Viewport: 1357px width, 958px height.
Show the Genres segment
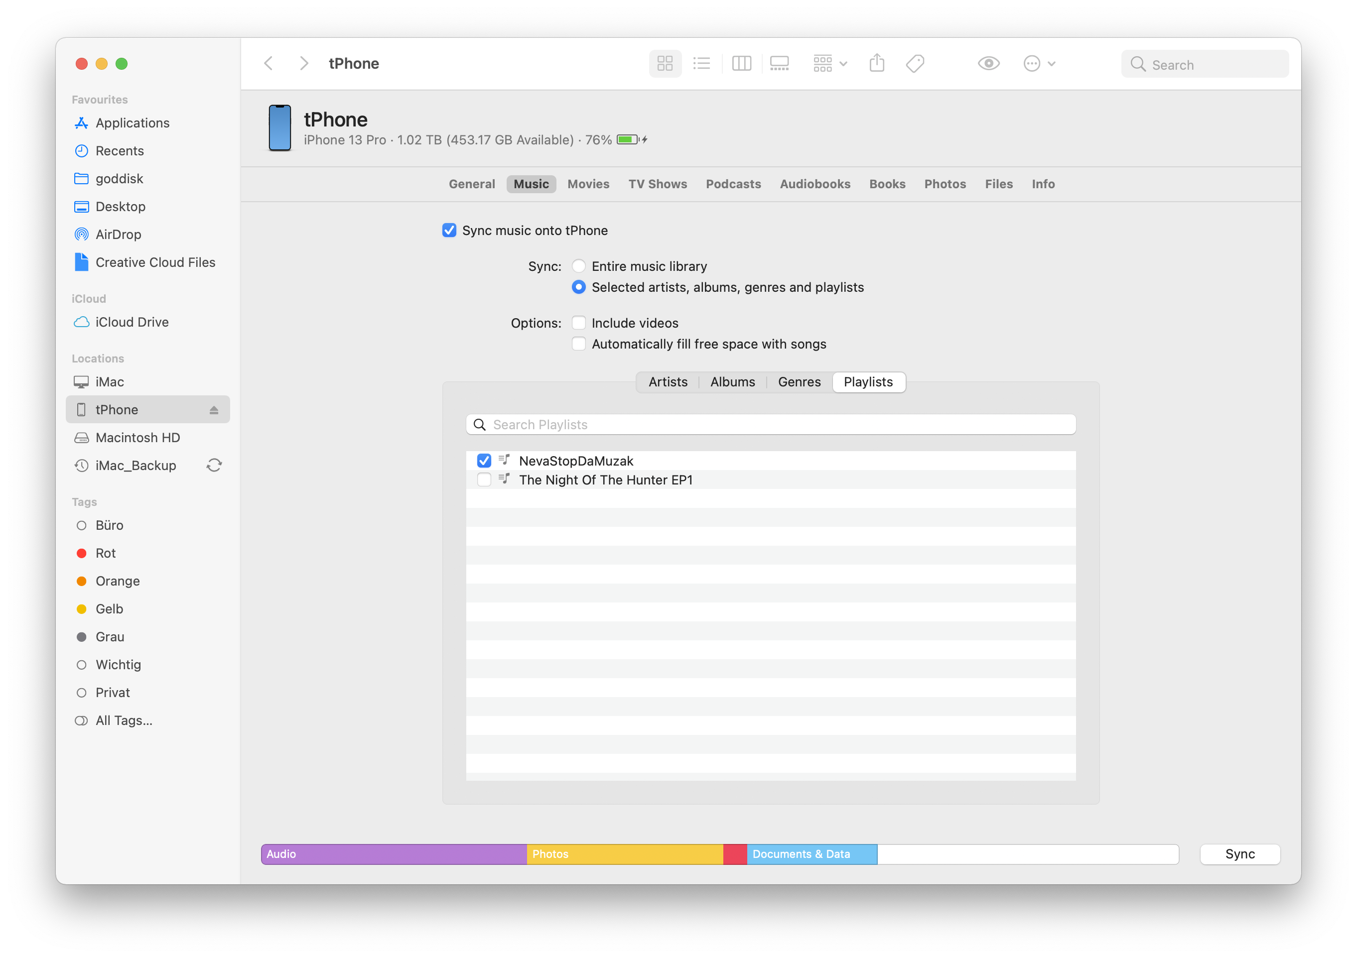[799, 381]
